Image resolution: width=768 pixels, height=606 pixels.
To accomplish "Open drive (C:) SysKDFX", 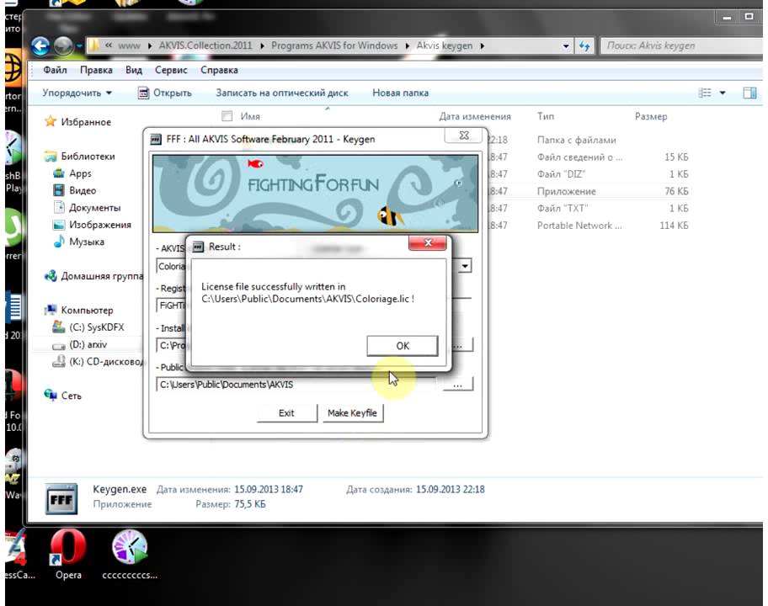I will [x=97, y=327].
